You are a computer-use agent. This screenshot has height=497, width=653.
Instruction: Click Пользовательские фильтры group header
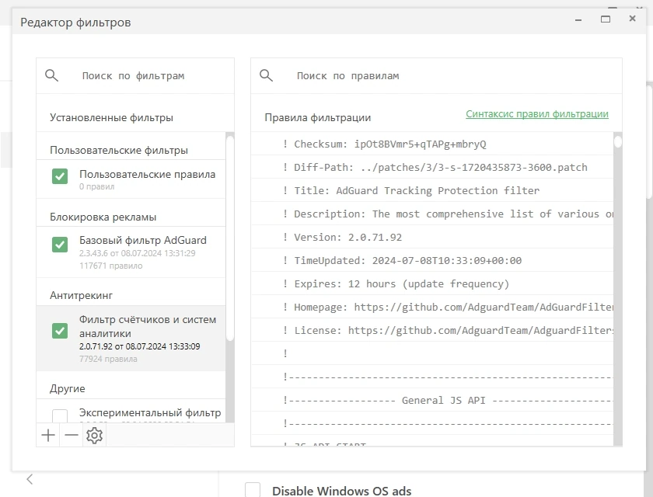pos(119,150)
